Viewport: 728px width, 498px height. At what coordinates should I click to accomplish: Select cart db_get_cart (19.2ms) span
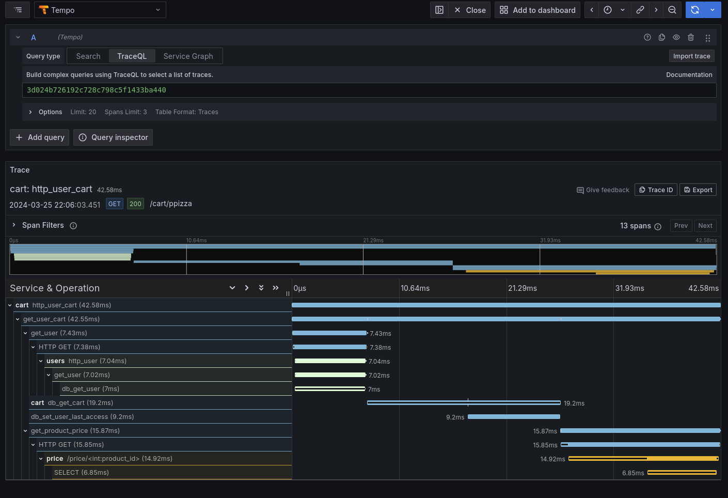161,403
